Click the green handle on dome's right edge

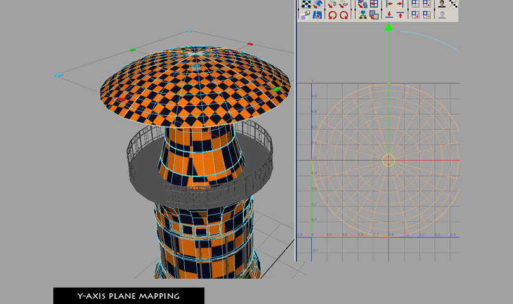click(276, 90)
